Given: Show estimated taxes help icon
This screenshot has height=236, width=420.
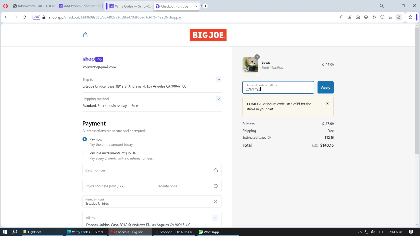Looking at the screenshot, I should [269, 138].
